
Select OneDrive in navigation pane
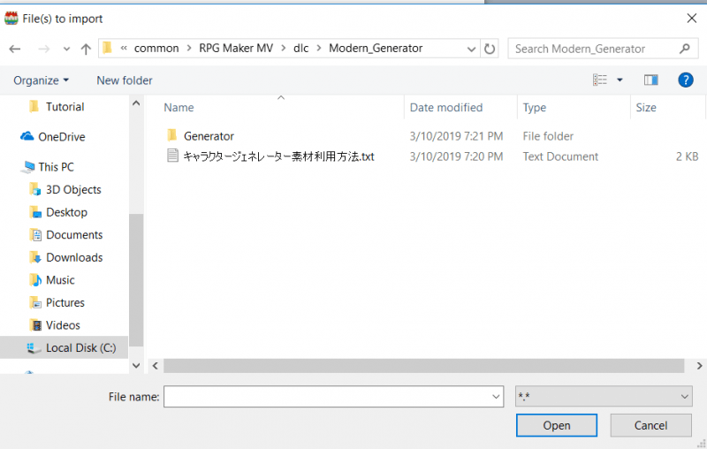[x=62, y=137]
